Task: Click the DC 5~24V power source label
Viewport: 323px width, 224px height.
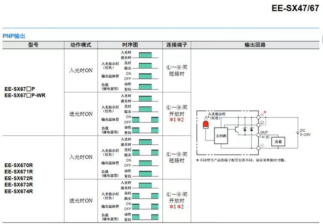Action: [x=304, y=132]
